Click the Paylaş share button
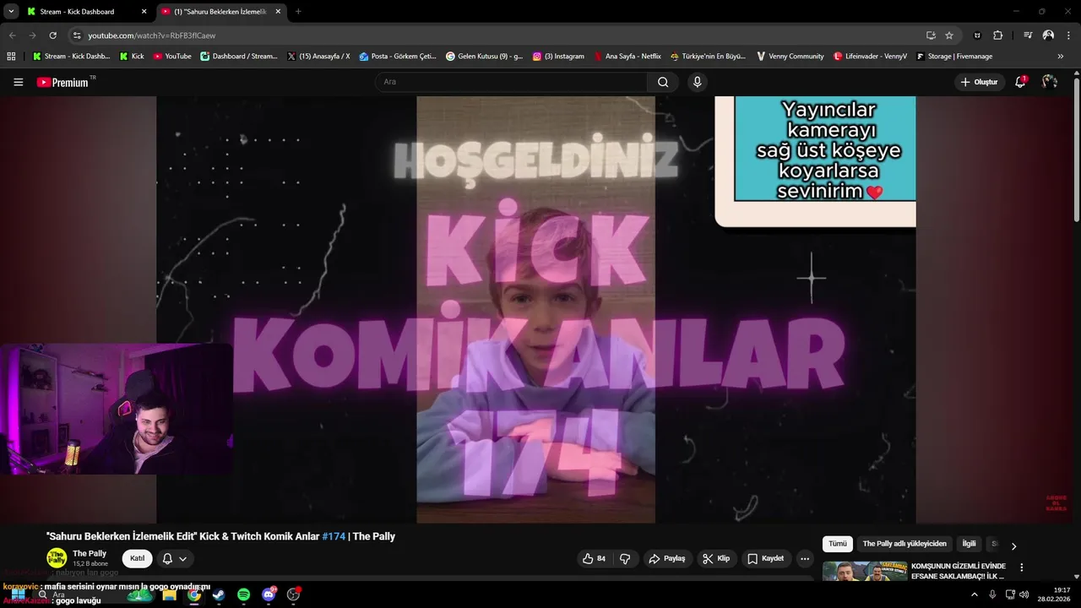Image resolution: width=1081 pixels, height=608 pixels. click(x=666, y=558)
